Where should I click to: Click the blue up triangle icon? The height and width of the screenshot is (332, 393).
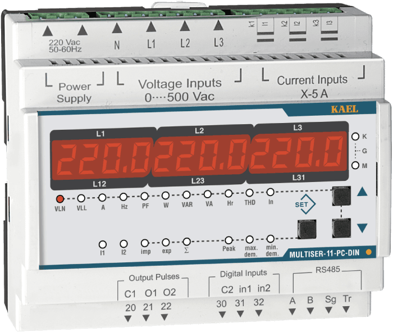[x=362, y=192]
